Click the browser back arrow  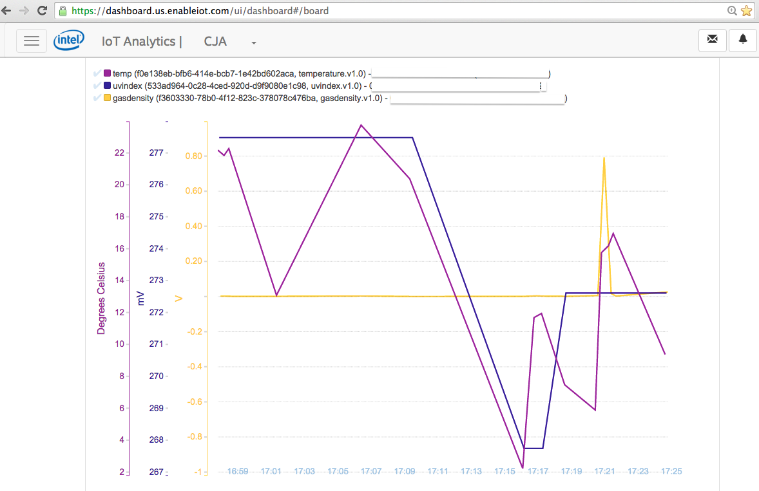(x=7, y=10)
